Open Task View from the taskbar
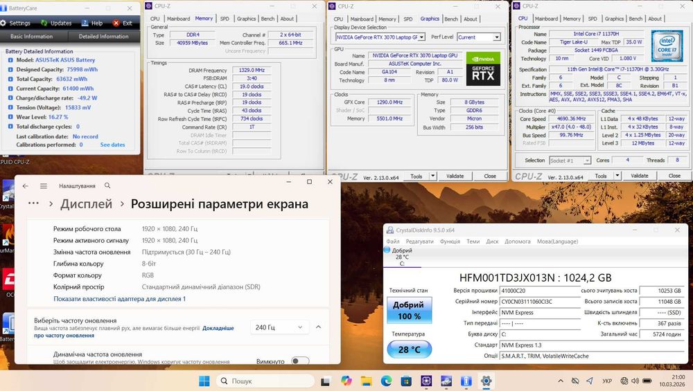Image resolution: width=693 pixels, height=391 pixels. pyautogui.click(x=326, y=381)
